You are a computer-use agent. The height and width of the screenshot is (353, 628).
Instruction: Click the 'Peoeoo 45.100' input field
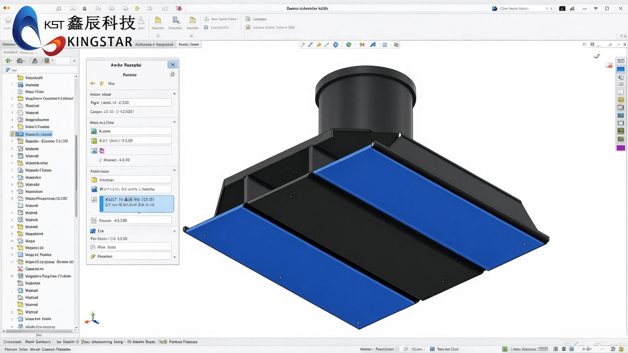[131, 220]
